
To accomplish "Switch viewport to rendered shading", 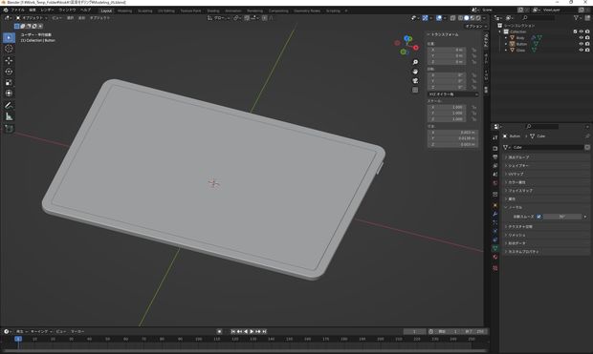I will [478, 18].
